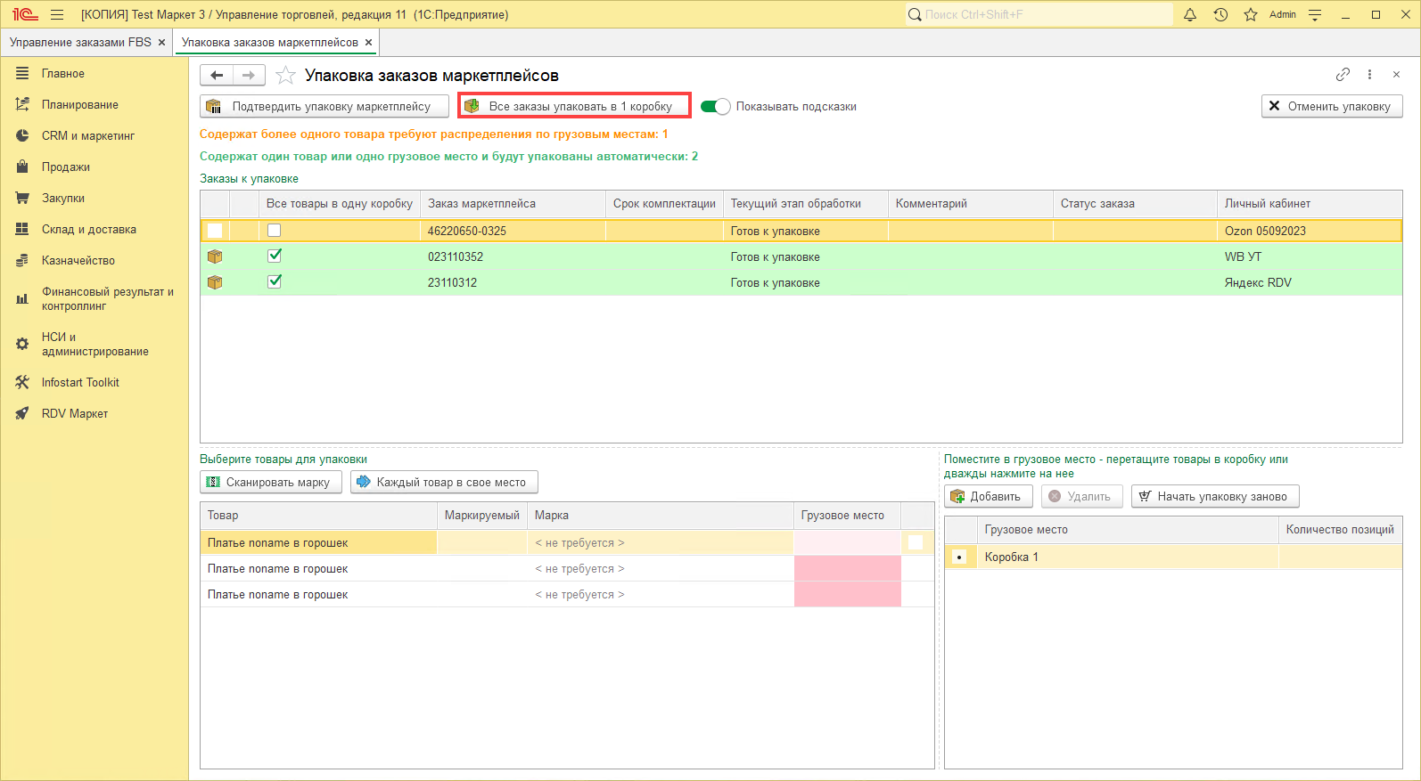Click pink Грузовое место cell in second product row

pos(847,569)
